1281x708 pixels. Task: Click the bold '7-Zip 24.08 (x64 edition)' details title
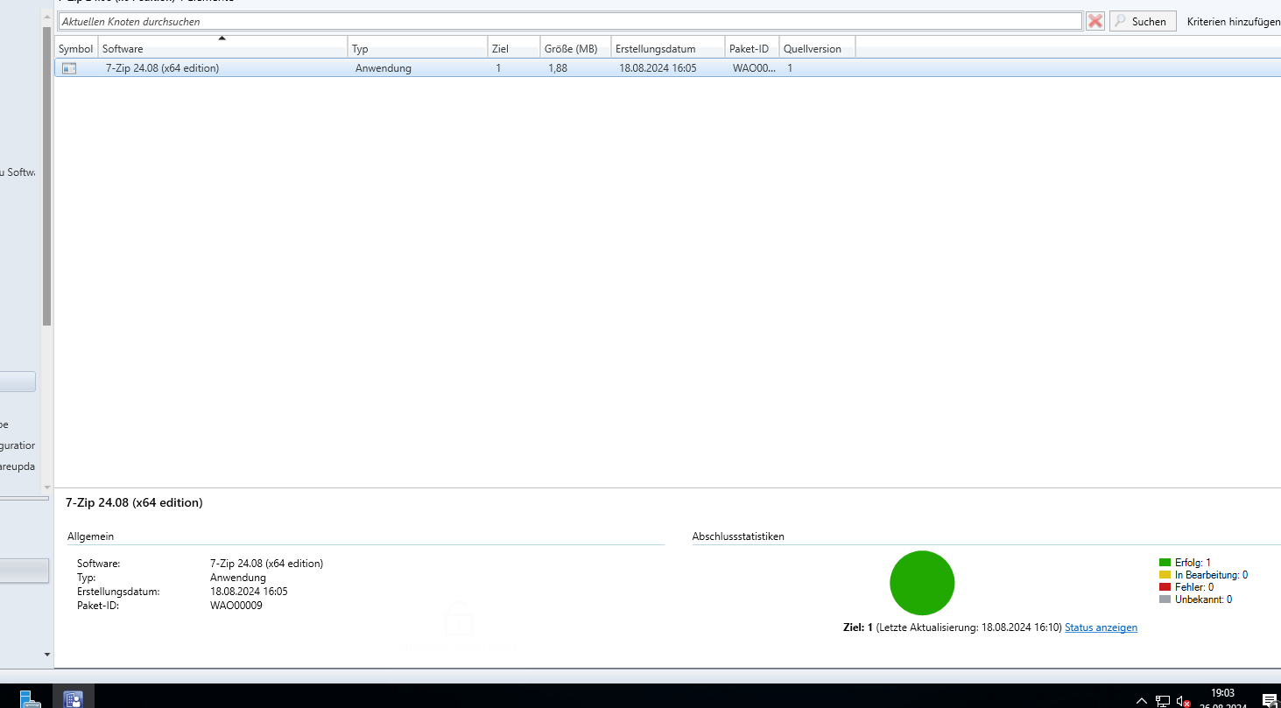pos(134,502)
